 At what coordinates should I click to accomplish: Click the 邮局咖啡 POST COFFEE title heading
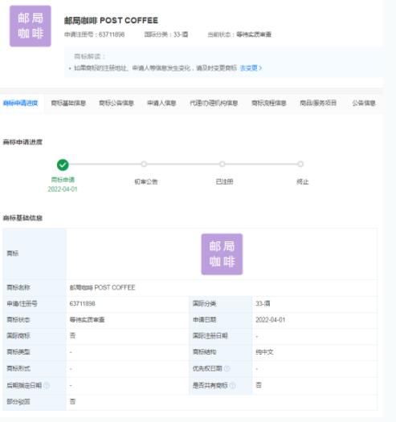[x=111, y=20]
